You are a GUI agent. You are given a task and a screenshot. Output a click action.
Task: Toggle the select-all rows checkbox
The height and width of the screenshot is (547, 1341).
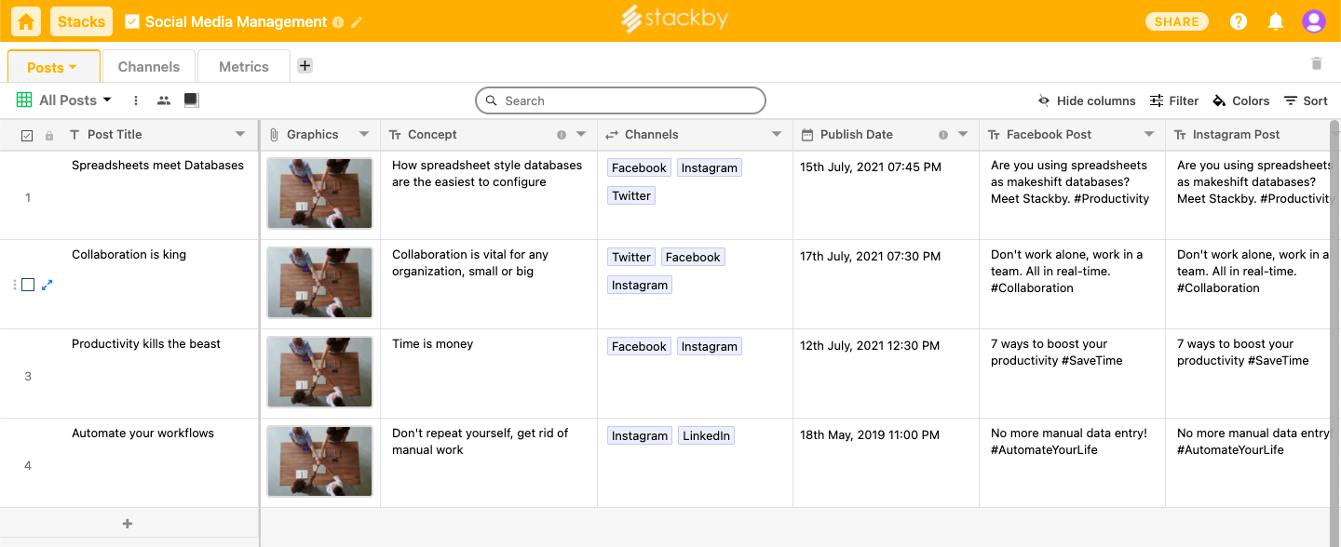(x=27, y=136)
